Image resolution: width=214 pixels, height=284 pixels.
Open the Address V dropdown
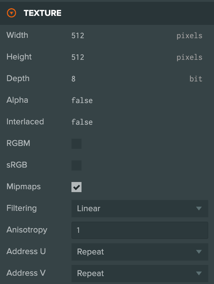click(140, 273)
